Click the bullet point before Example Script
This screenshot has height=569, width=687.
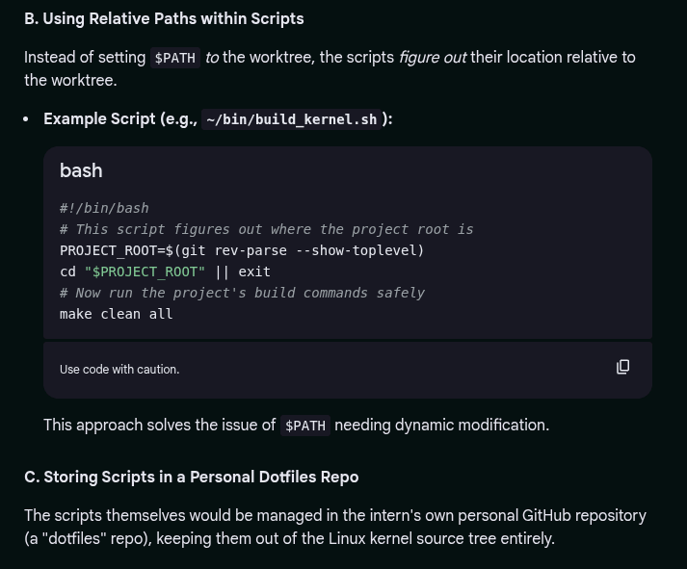pyautogui.click(x=27, y=119)
